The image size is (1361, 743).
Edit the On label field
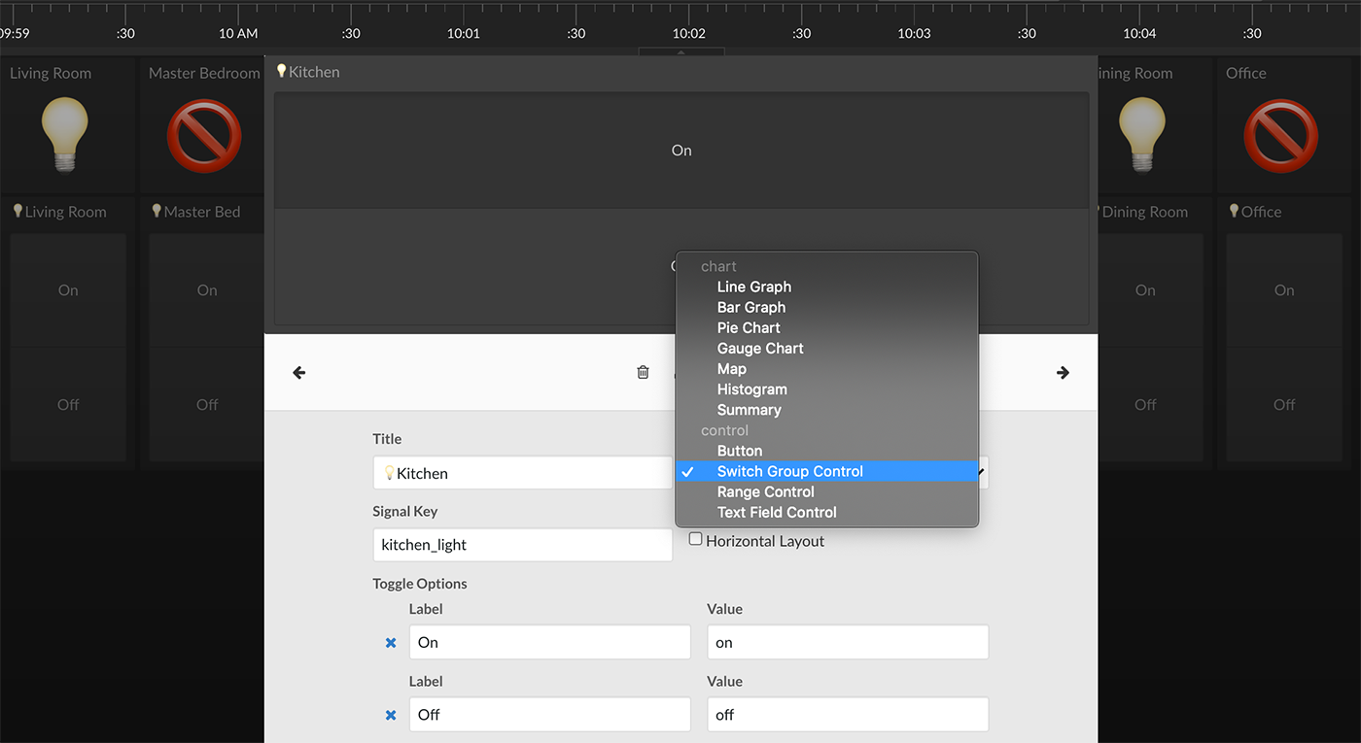(549, 642)
